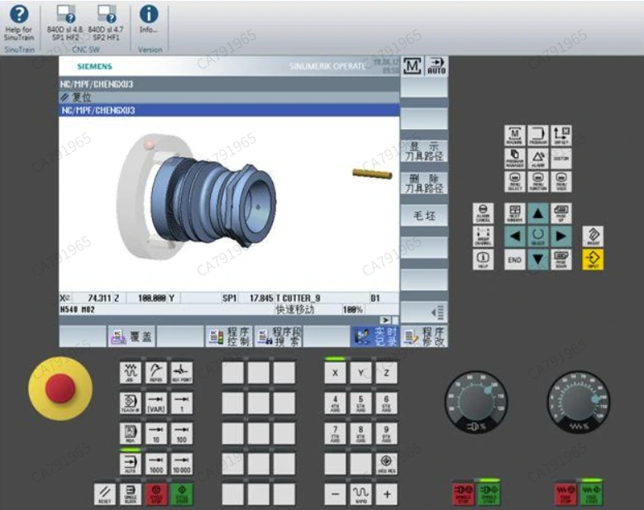Screen dimensions: 644x510
Task: Click the red FEED STOP button
Action: (x=565, y=494)
